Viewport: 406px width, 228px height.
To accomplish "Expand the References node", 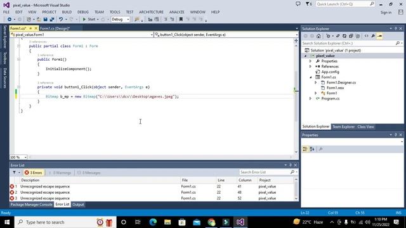I will pyautogui.click(x=310, y=66).
